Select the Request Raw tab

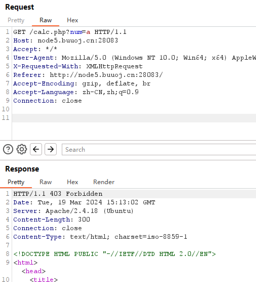(46, 20)
